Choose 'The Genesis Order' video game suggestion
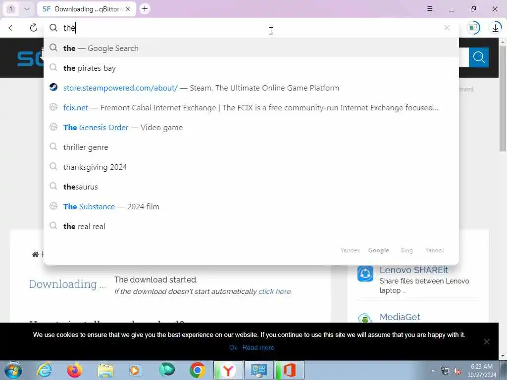This screenshot has width=507, height=380. [251, 127]
